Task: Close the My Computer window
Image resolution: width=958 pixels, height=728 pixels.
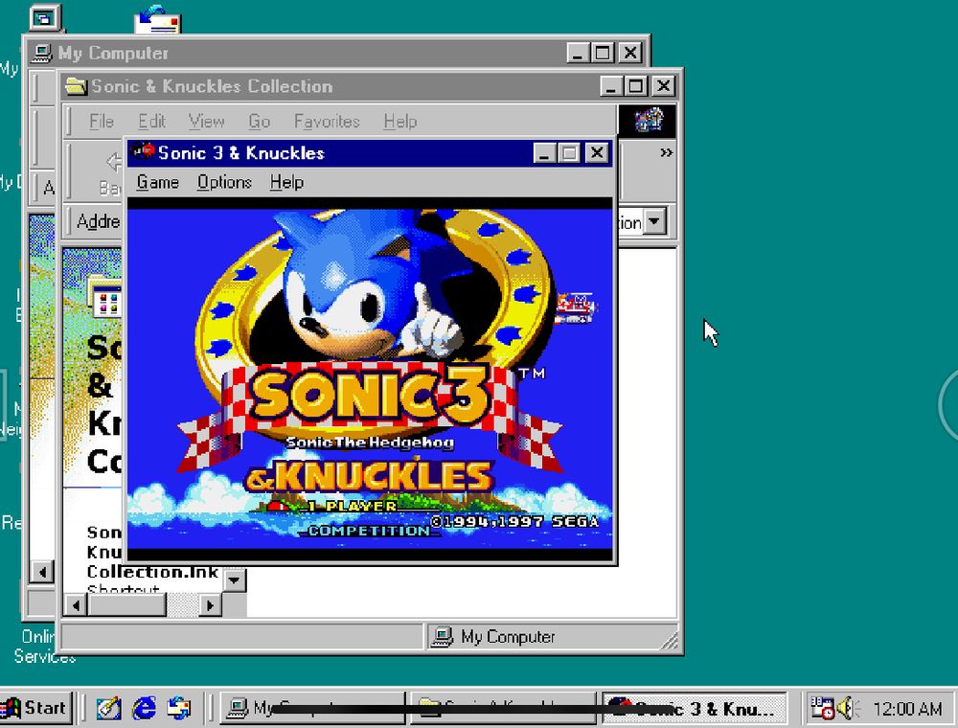Action: click(x=630, y=53)
